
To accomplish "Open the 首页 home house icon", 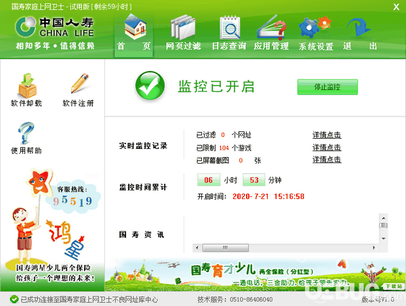I will tap(135, 26).
